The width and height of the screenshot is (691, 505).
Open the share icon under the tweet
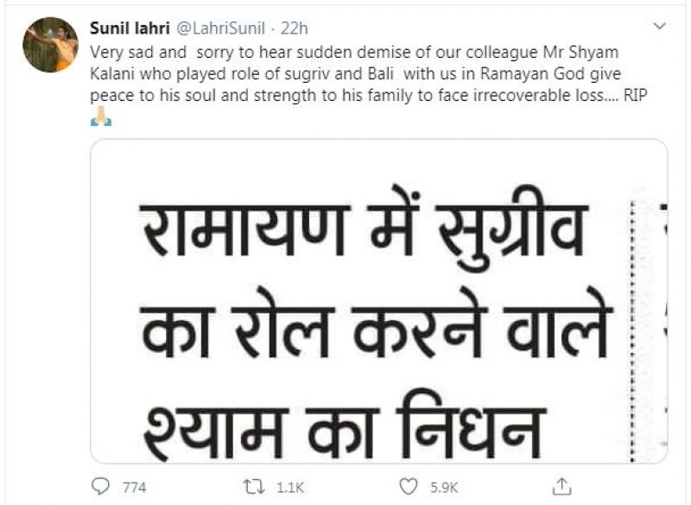point(562,486)
